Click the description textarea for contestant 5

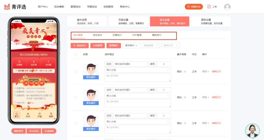[x=138, y=103]
